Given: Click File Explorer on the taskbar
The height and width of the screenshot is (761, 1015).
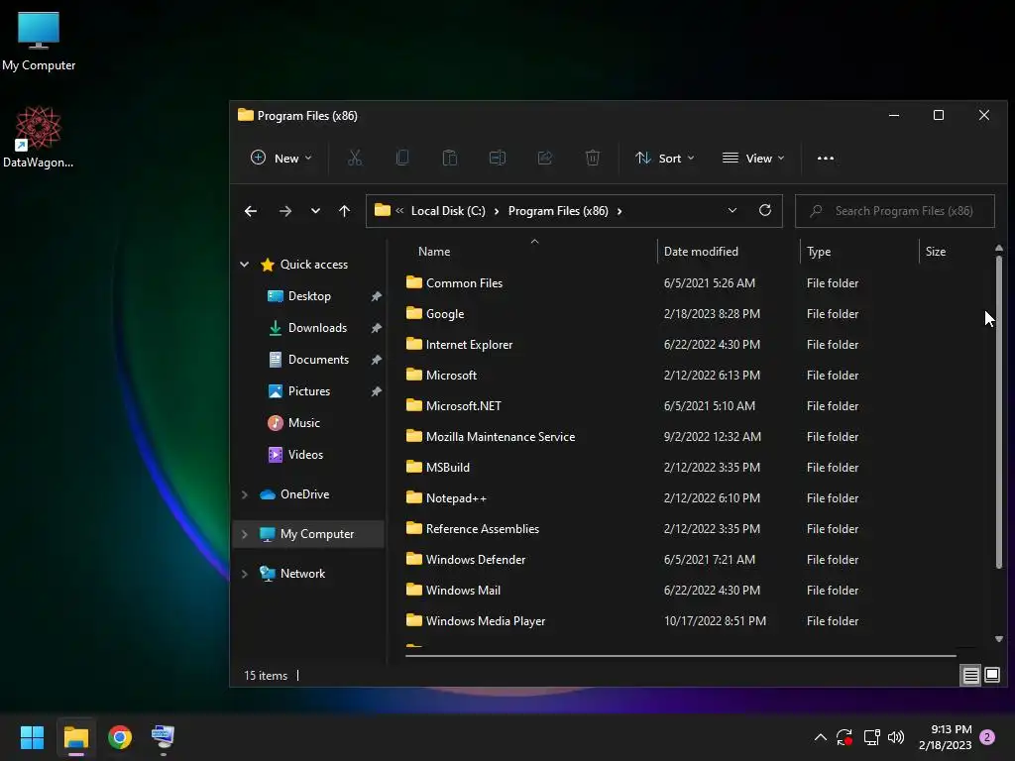Looking at the screenshot, I should click(x=75, y=737).
